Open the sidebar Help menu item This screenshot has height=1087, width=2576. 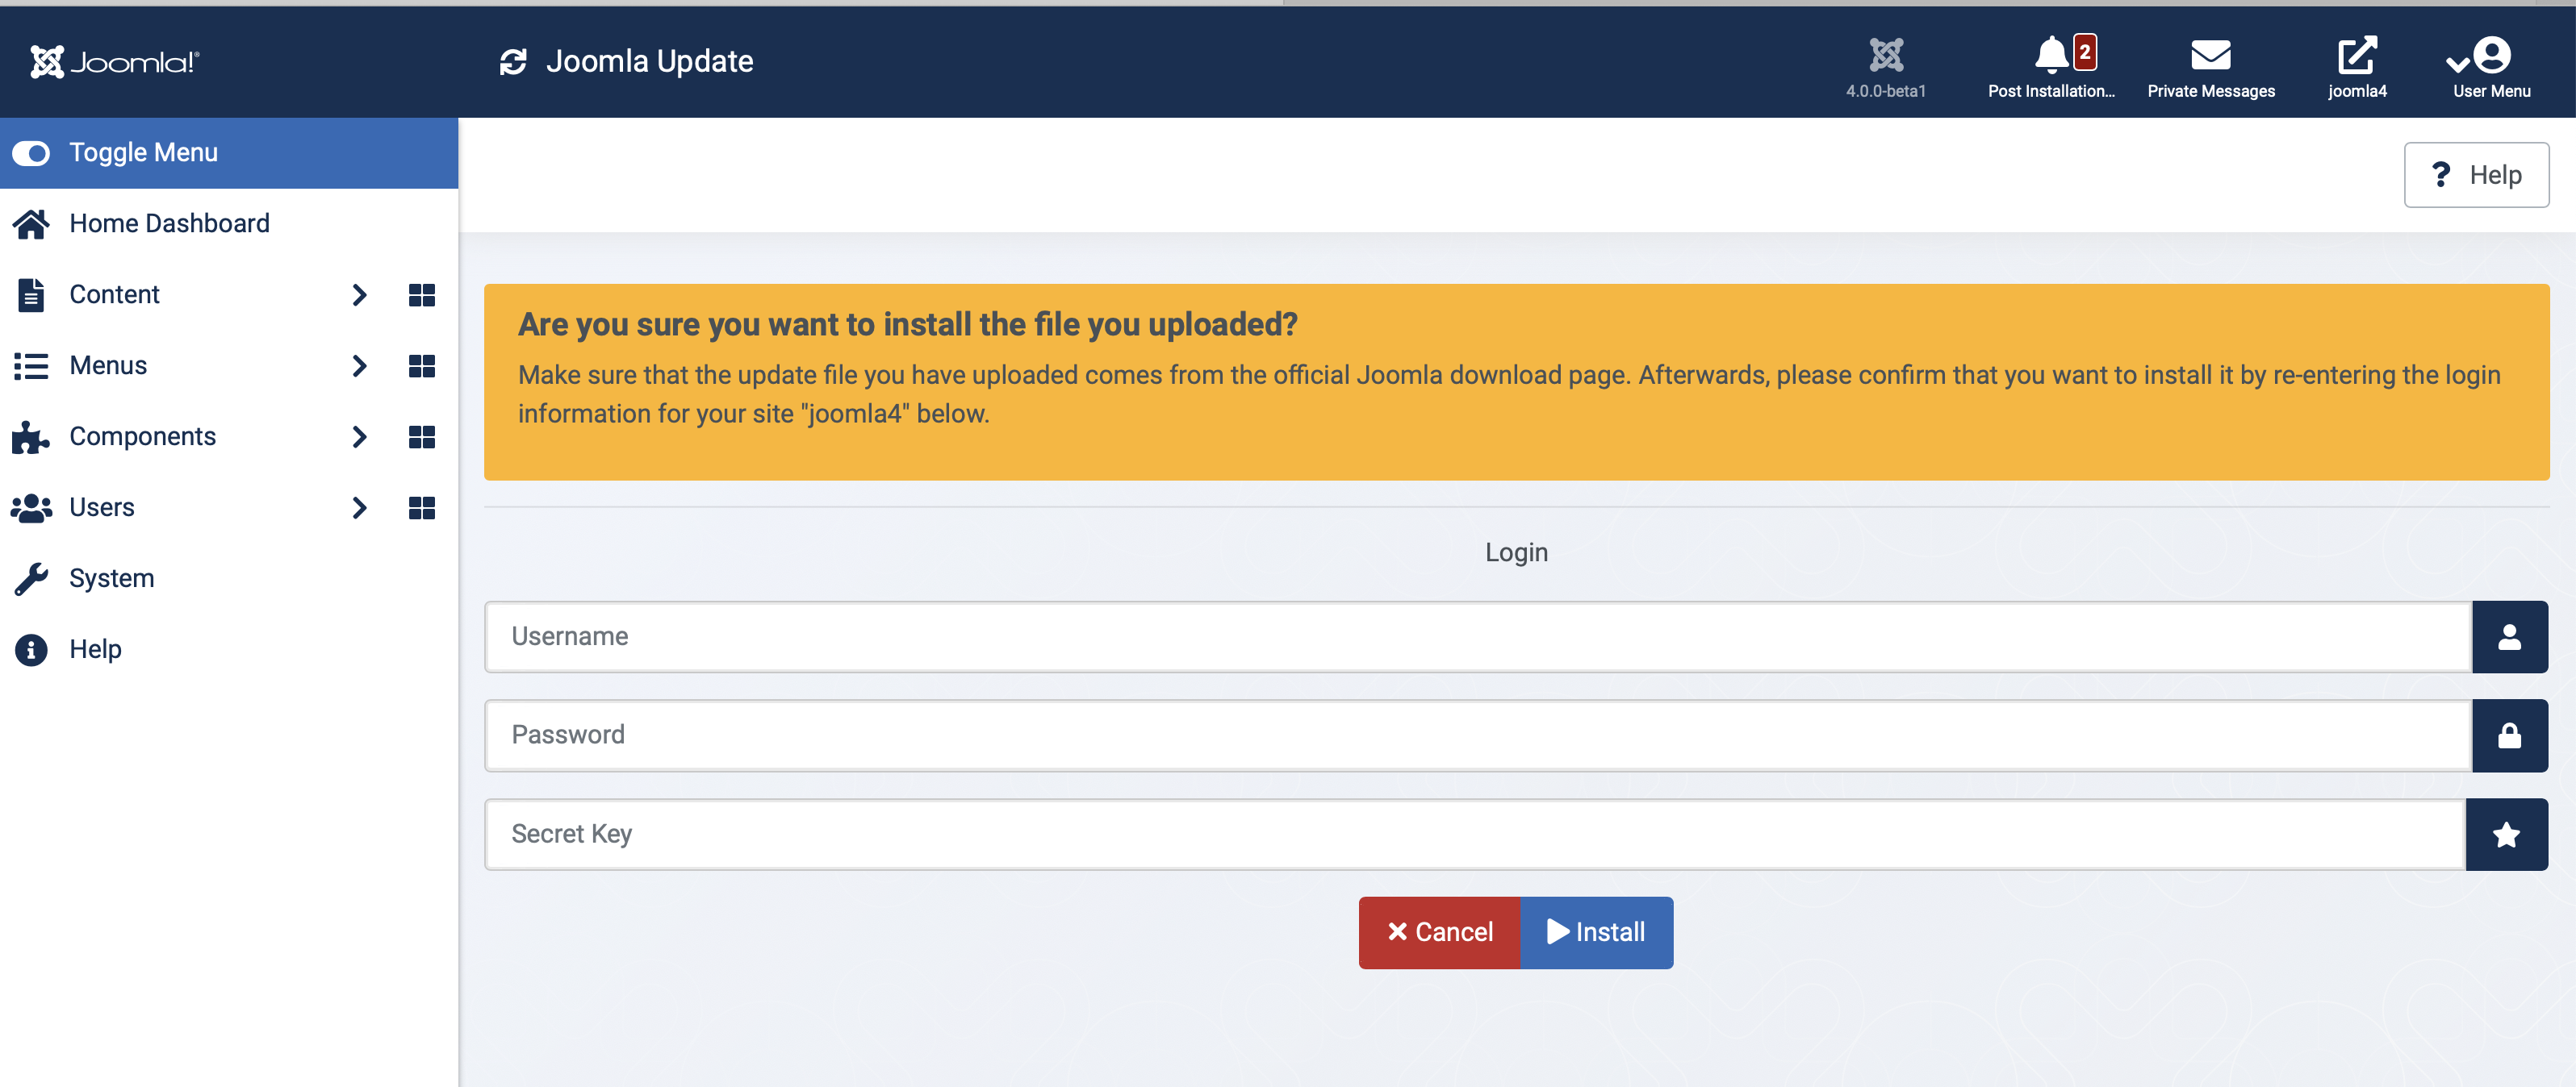229,649
